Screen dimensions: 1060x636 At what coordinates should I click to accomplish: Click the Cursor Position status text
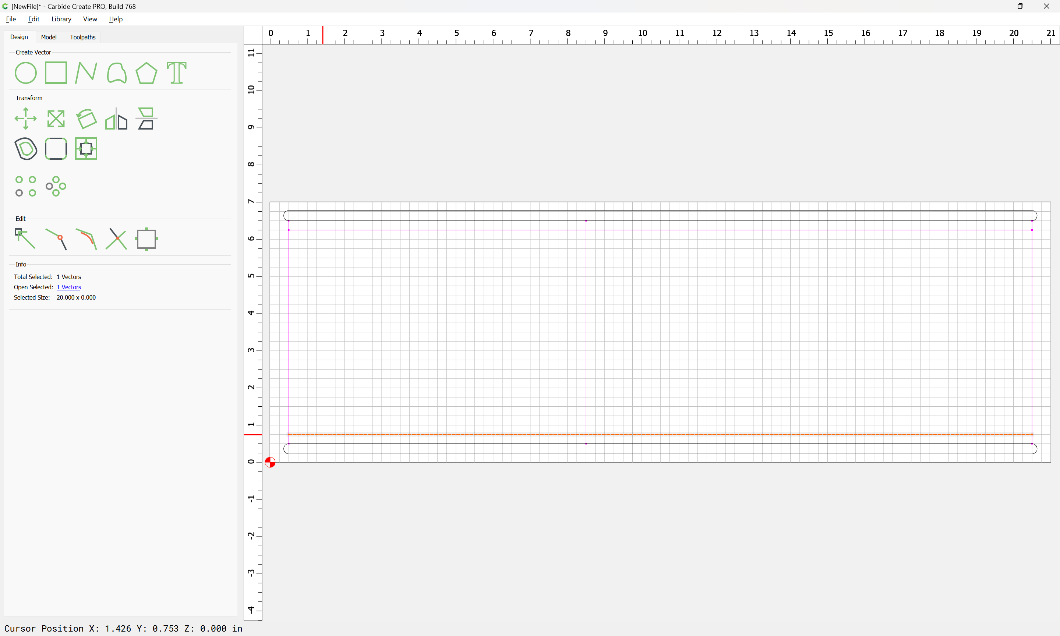click(123, 628)
